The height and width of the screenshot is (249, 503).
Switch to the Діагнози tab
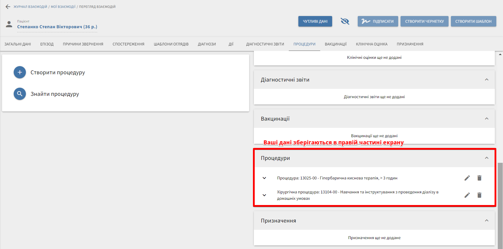[207, 44]
